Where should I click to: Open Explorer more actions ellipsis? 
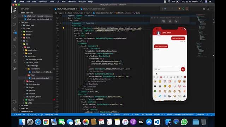(49, 9)
